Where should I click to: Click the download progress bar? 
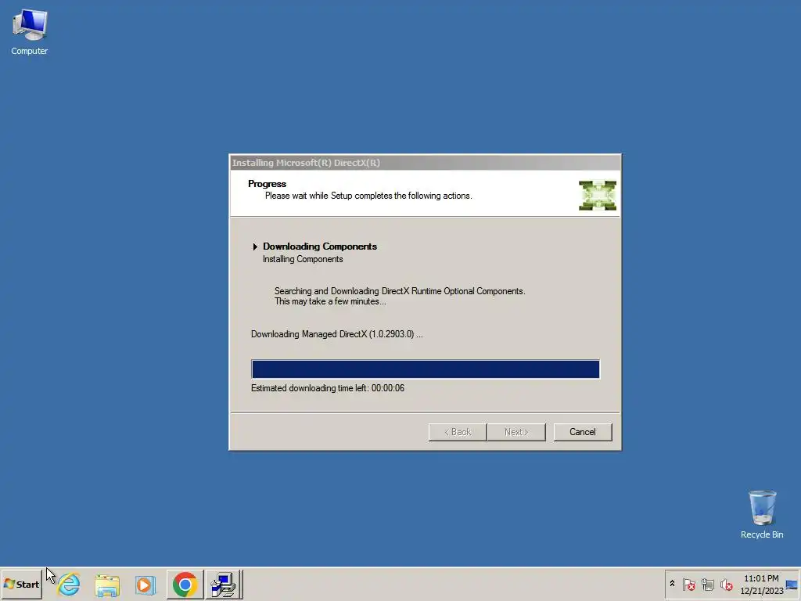[x=425, y=369]
